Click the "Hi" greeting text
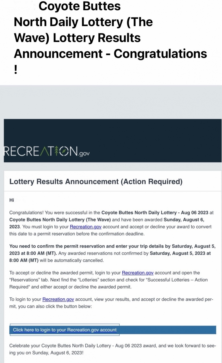Viewport: 222px width, 363px height. (x=12, y=200)
